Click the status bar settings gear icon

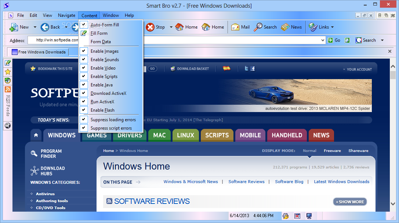click(286, 216)
